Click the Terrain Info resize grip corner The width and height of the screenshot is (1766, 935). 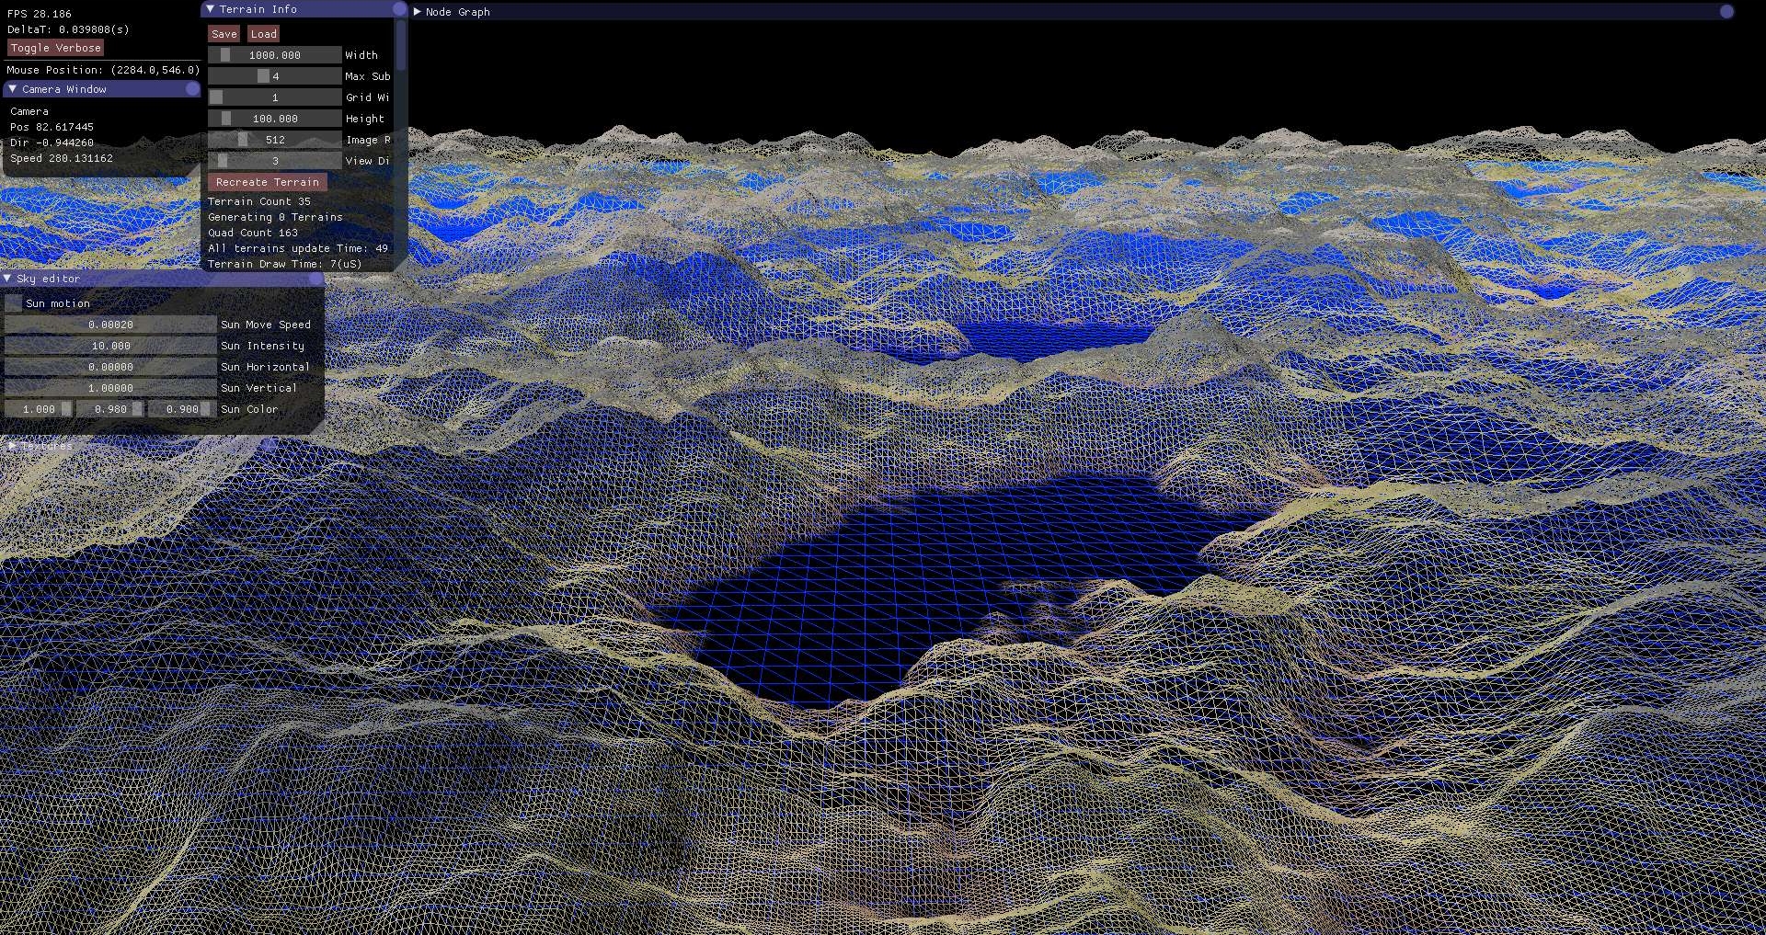(x=400, y=264)
